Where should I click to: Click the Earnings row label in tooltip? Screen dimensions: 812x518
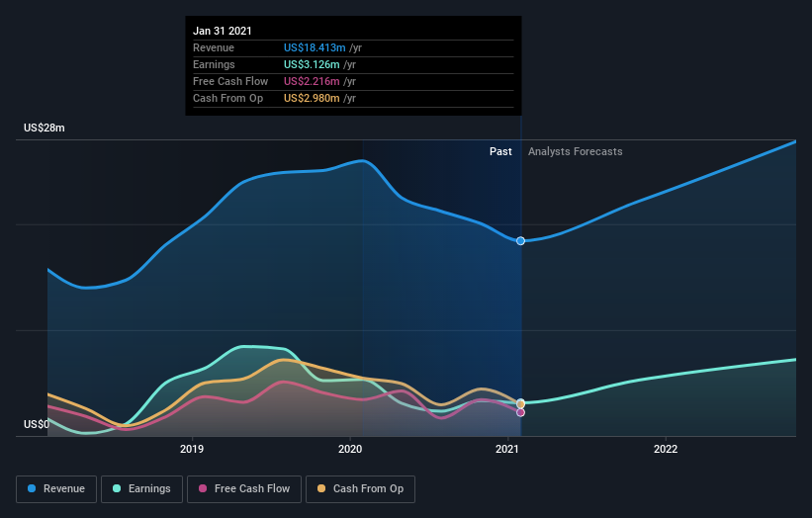214,64
